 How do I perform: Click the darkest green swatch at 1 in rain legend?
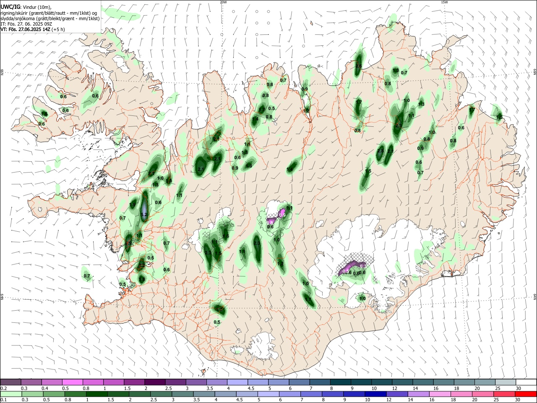pos(96,394)
